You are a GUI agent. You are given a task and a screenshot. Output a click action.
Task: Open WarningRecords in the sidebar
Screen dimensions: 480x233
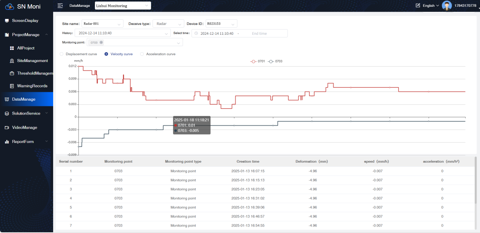tap(32, 86)
